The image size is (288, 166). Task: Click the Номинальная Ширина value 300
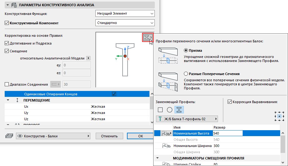coord(216,146)
